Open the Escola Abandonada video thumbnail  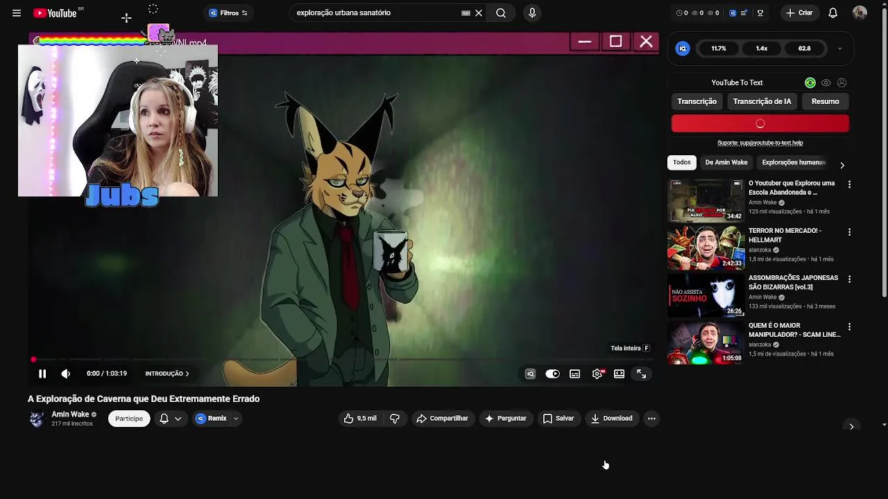(x=706, y=200)
